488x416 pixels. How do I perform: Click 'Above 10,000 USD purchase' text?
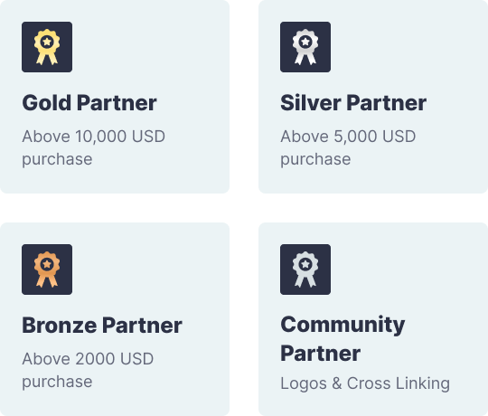[x=93, y=148]
